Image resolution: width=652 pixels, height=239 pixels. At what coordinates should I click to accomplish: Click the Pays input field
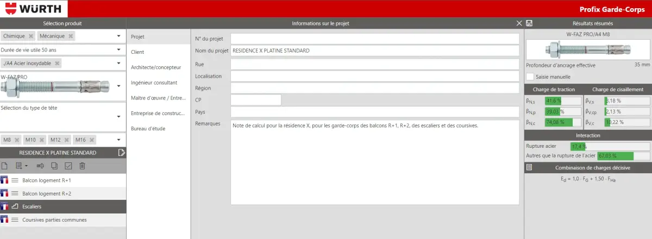point(375,112)
